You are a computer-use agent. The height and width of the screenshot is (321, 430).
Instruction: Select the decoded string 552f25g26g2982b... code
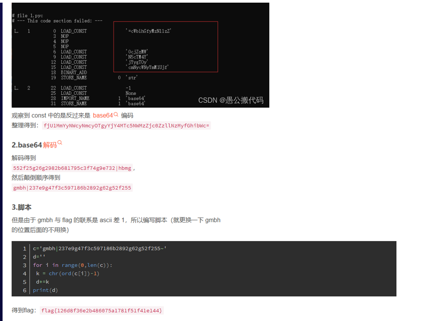pos(72,168)
